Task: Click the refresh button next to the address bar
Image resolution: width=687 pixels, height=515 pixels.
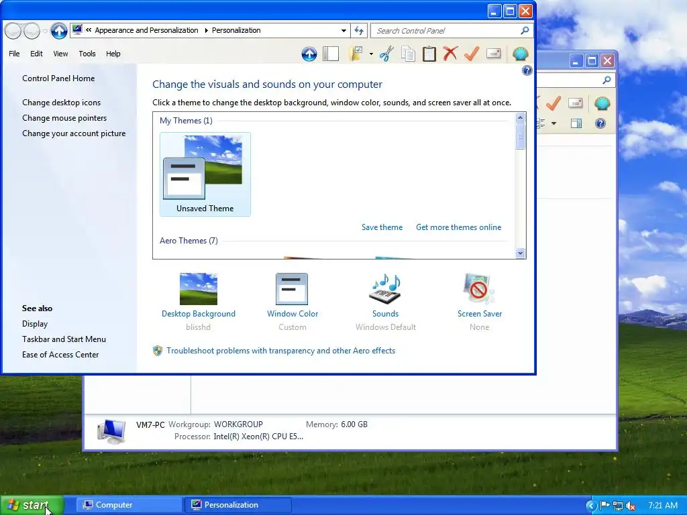Action: click(359, 30)
